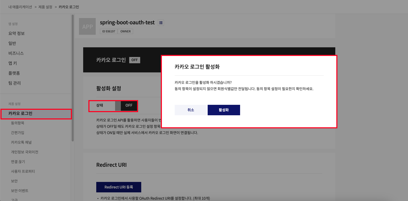The height and width of the screenshot is (201, 408).
Task: Click the Redirect URI 등록 button
Action: (119, 187)
